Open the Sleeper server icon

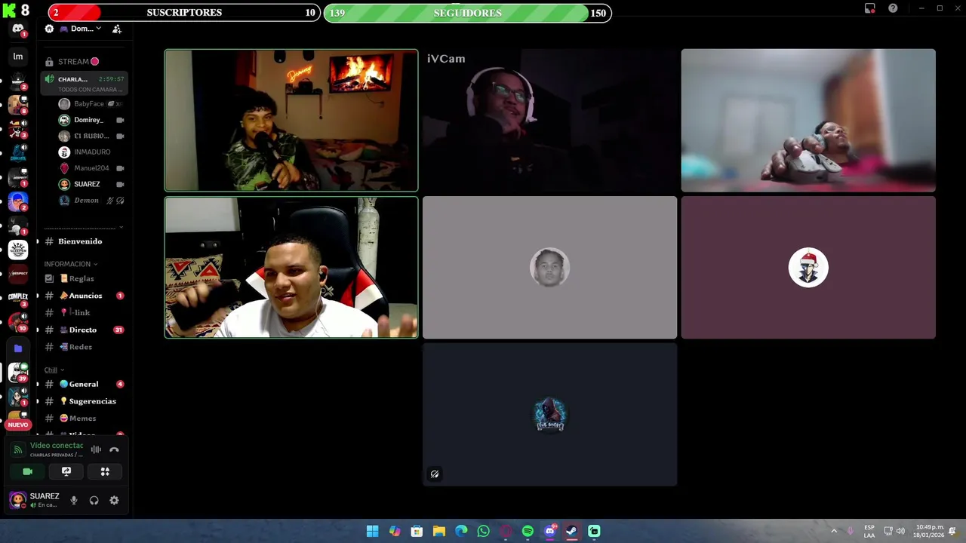18,250
